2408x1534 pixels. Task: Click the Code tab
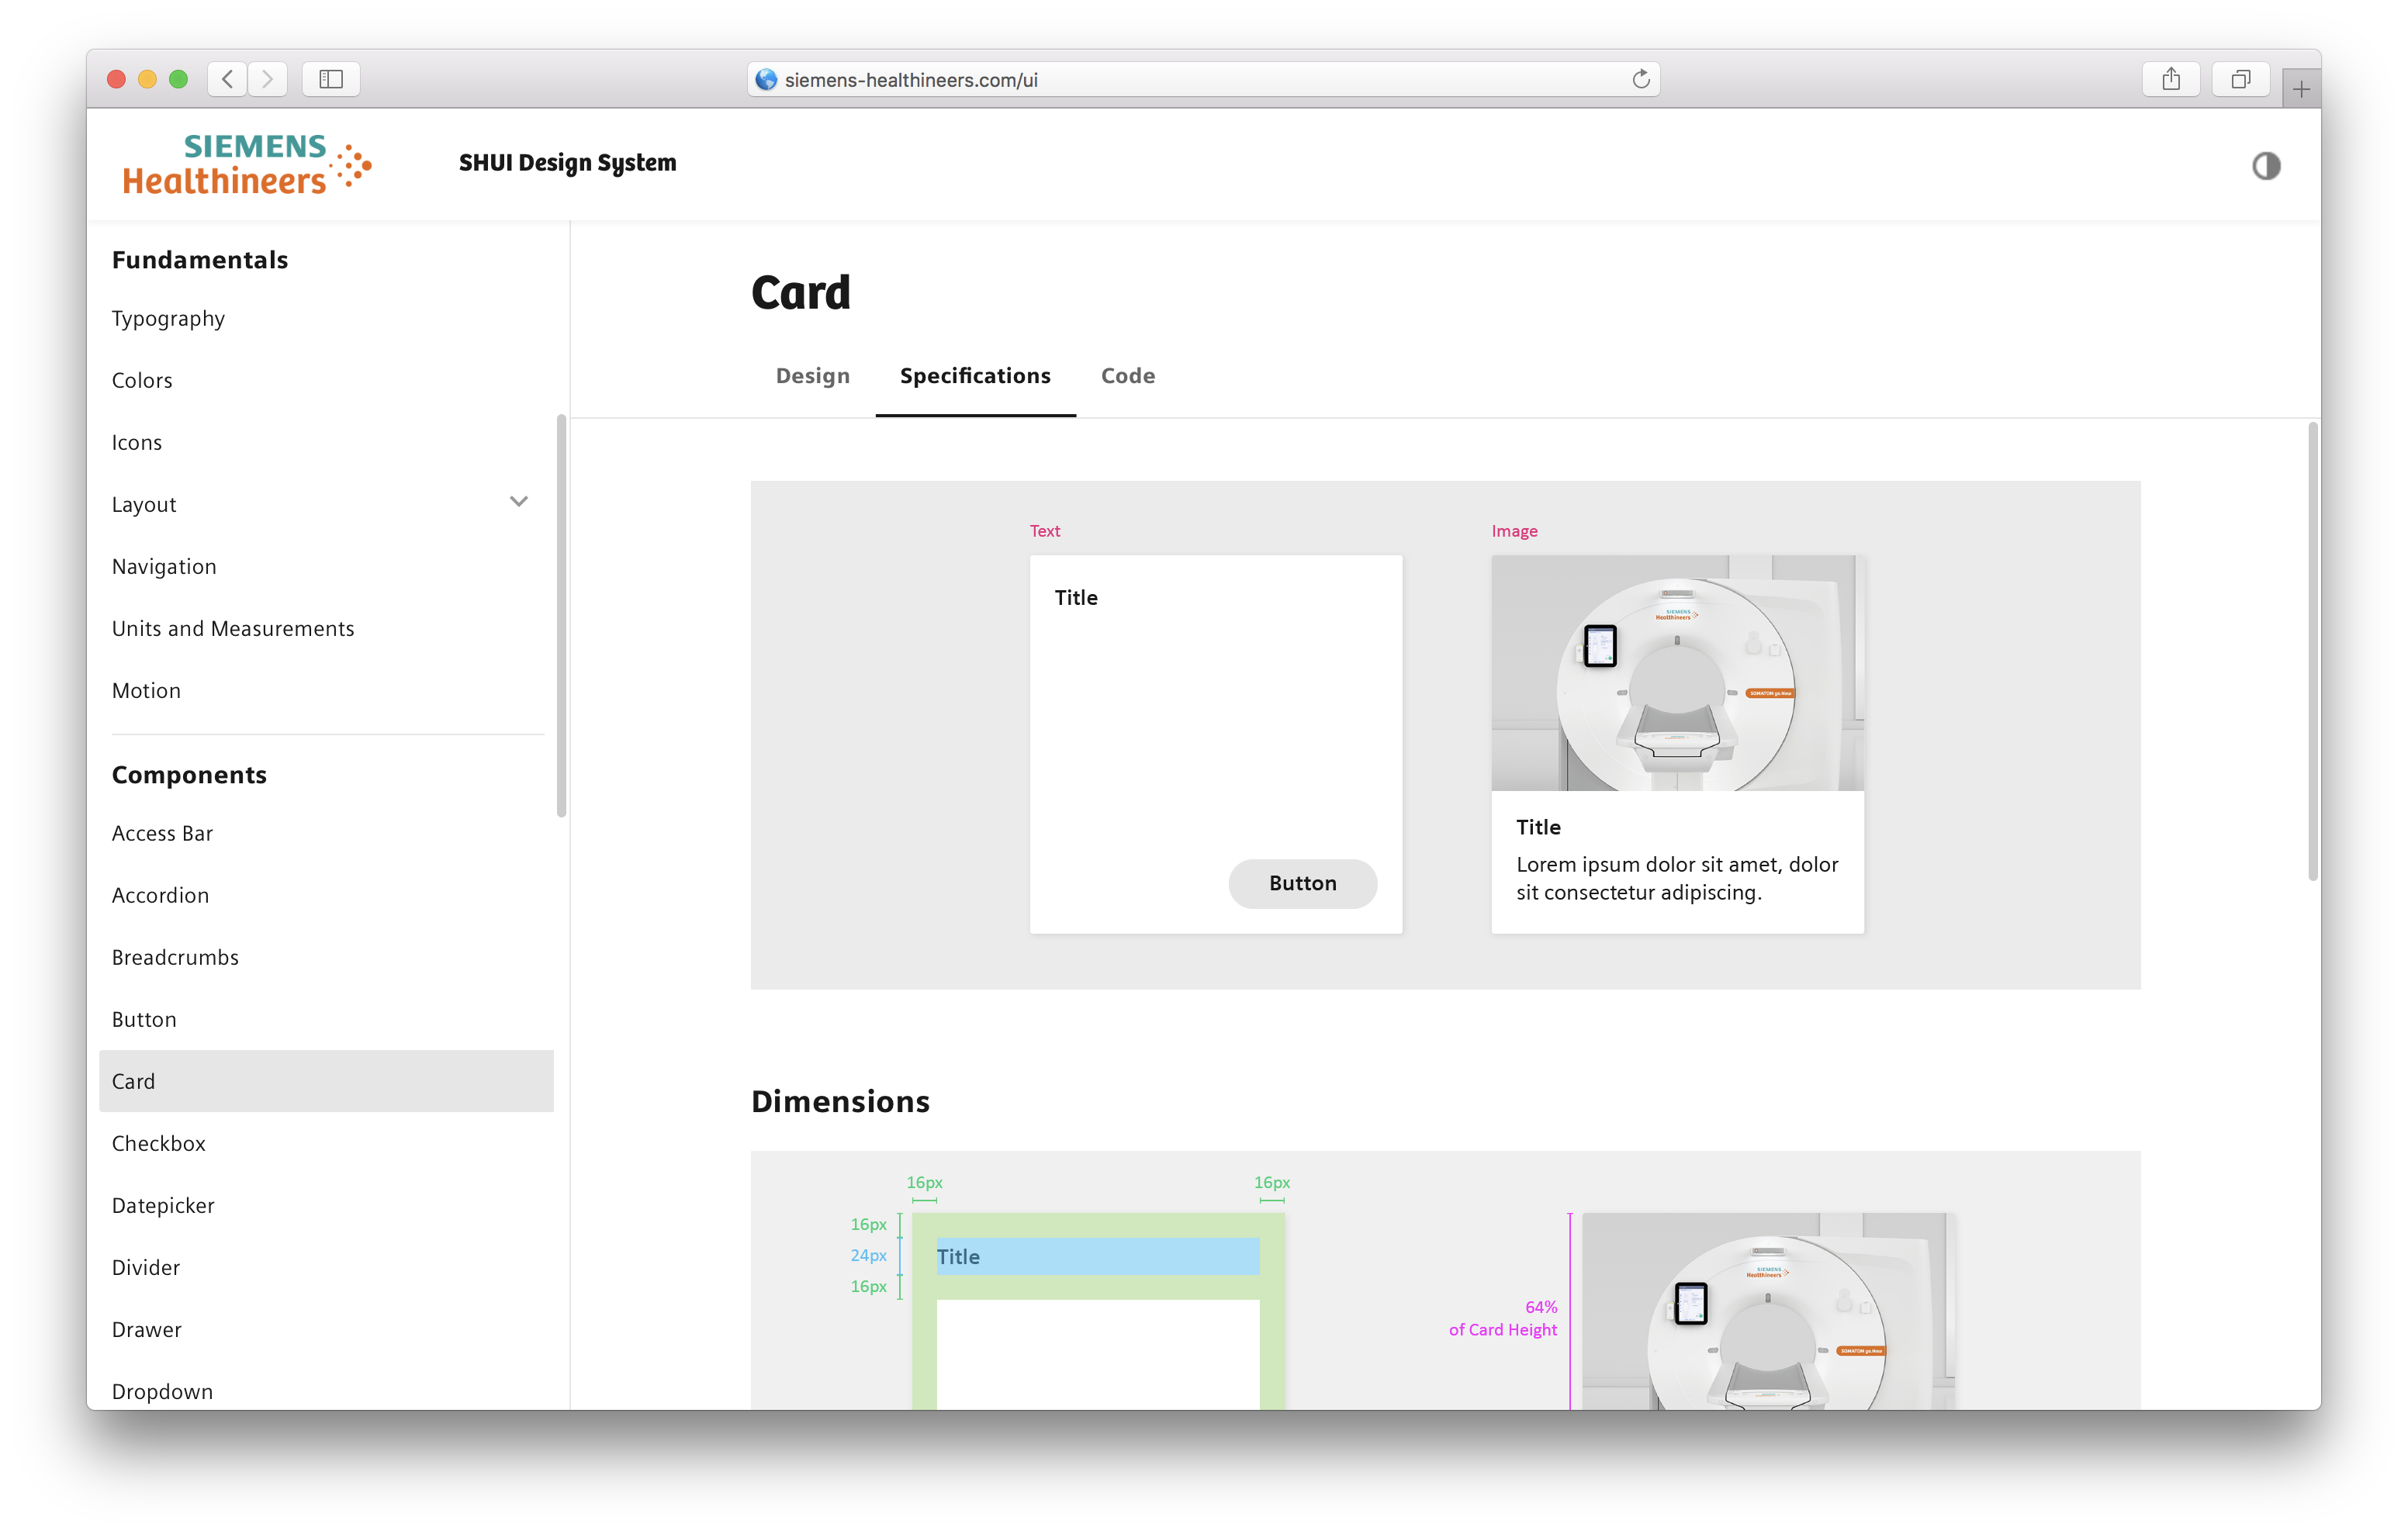coord(1126,375)
